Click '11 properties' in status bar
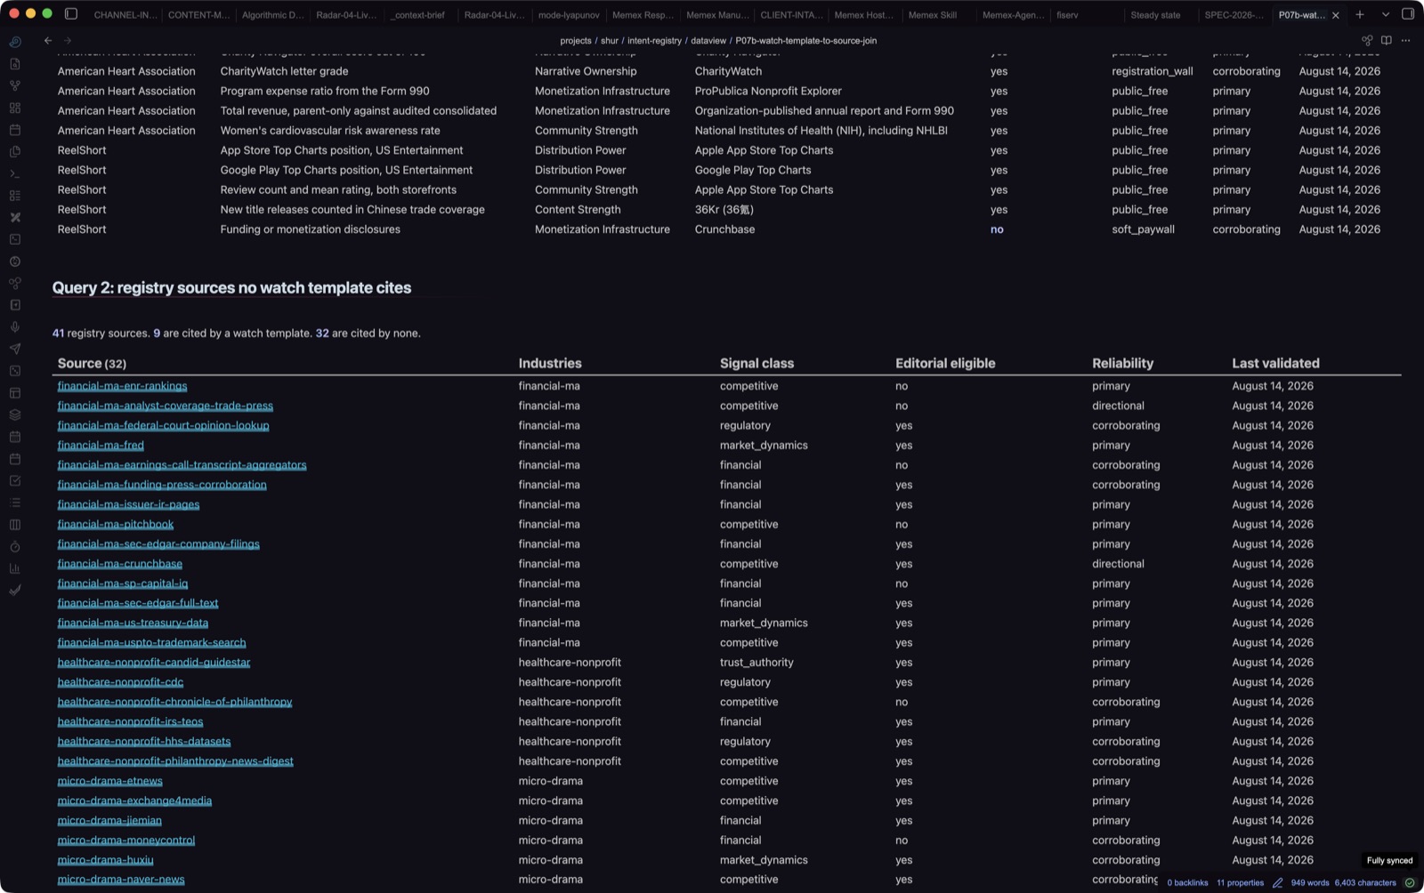Viewport: 1424px width, 893px height. pos(1240,883)
